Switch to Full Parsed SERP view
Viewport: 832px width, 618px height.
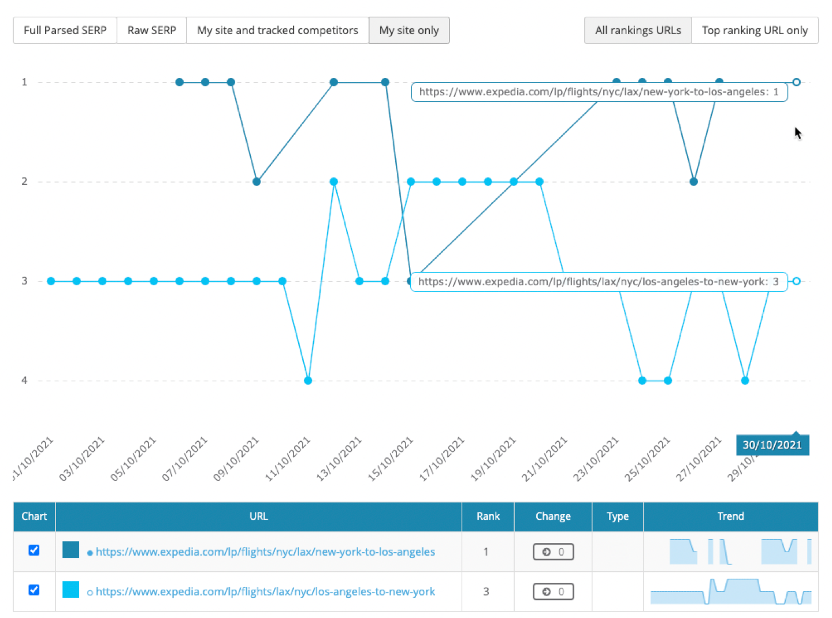[x=65, y=31]
